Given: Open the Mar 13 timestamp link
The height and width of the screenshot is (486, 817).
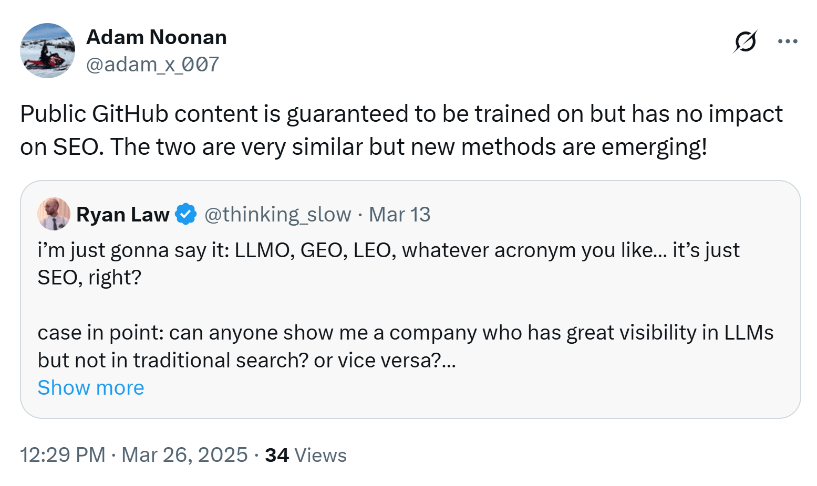Looking at the screenshot, I should tap(400, 214).
